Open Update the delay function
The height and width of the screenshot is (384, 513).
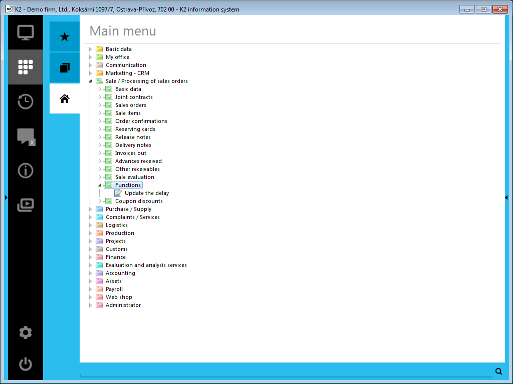(147, 193)
